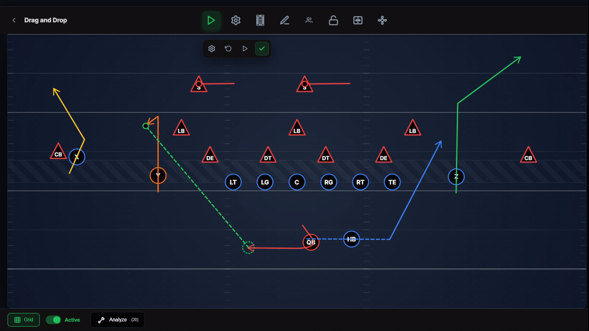Select the C center player marker
The width and height of the screenshot is (589, 331).
(x=297, y=182)
